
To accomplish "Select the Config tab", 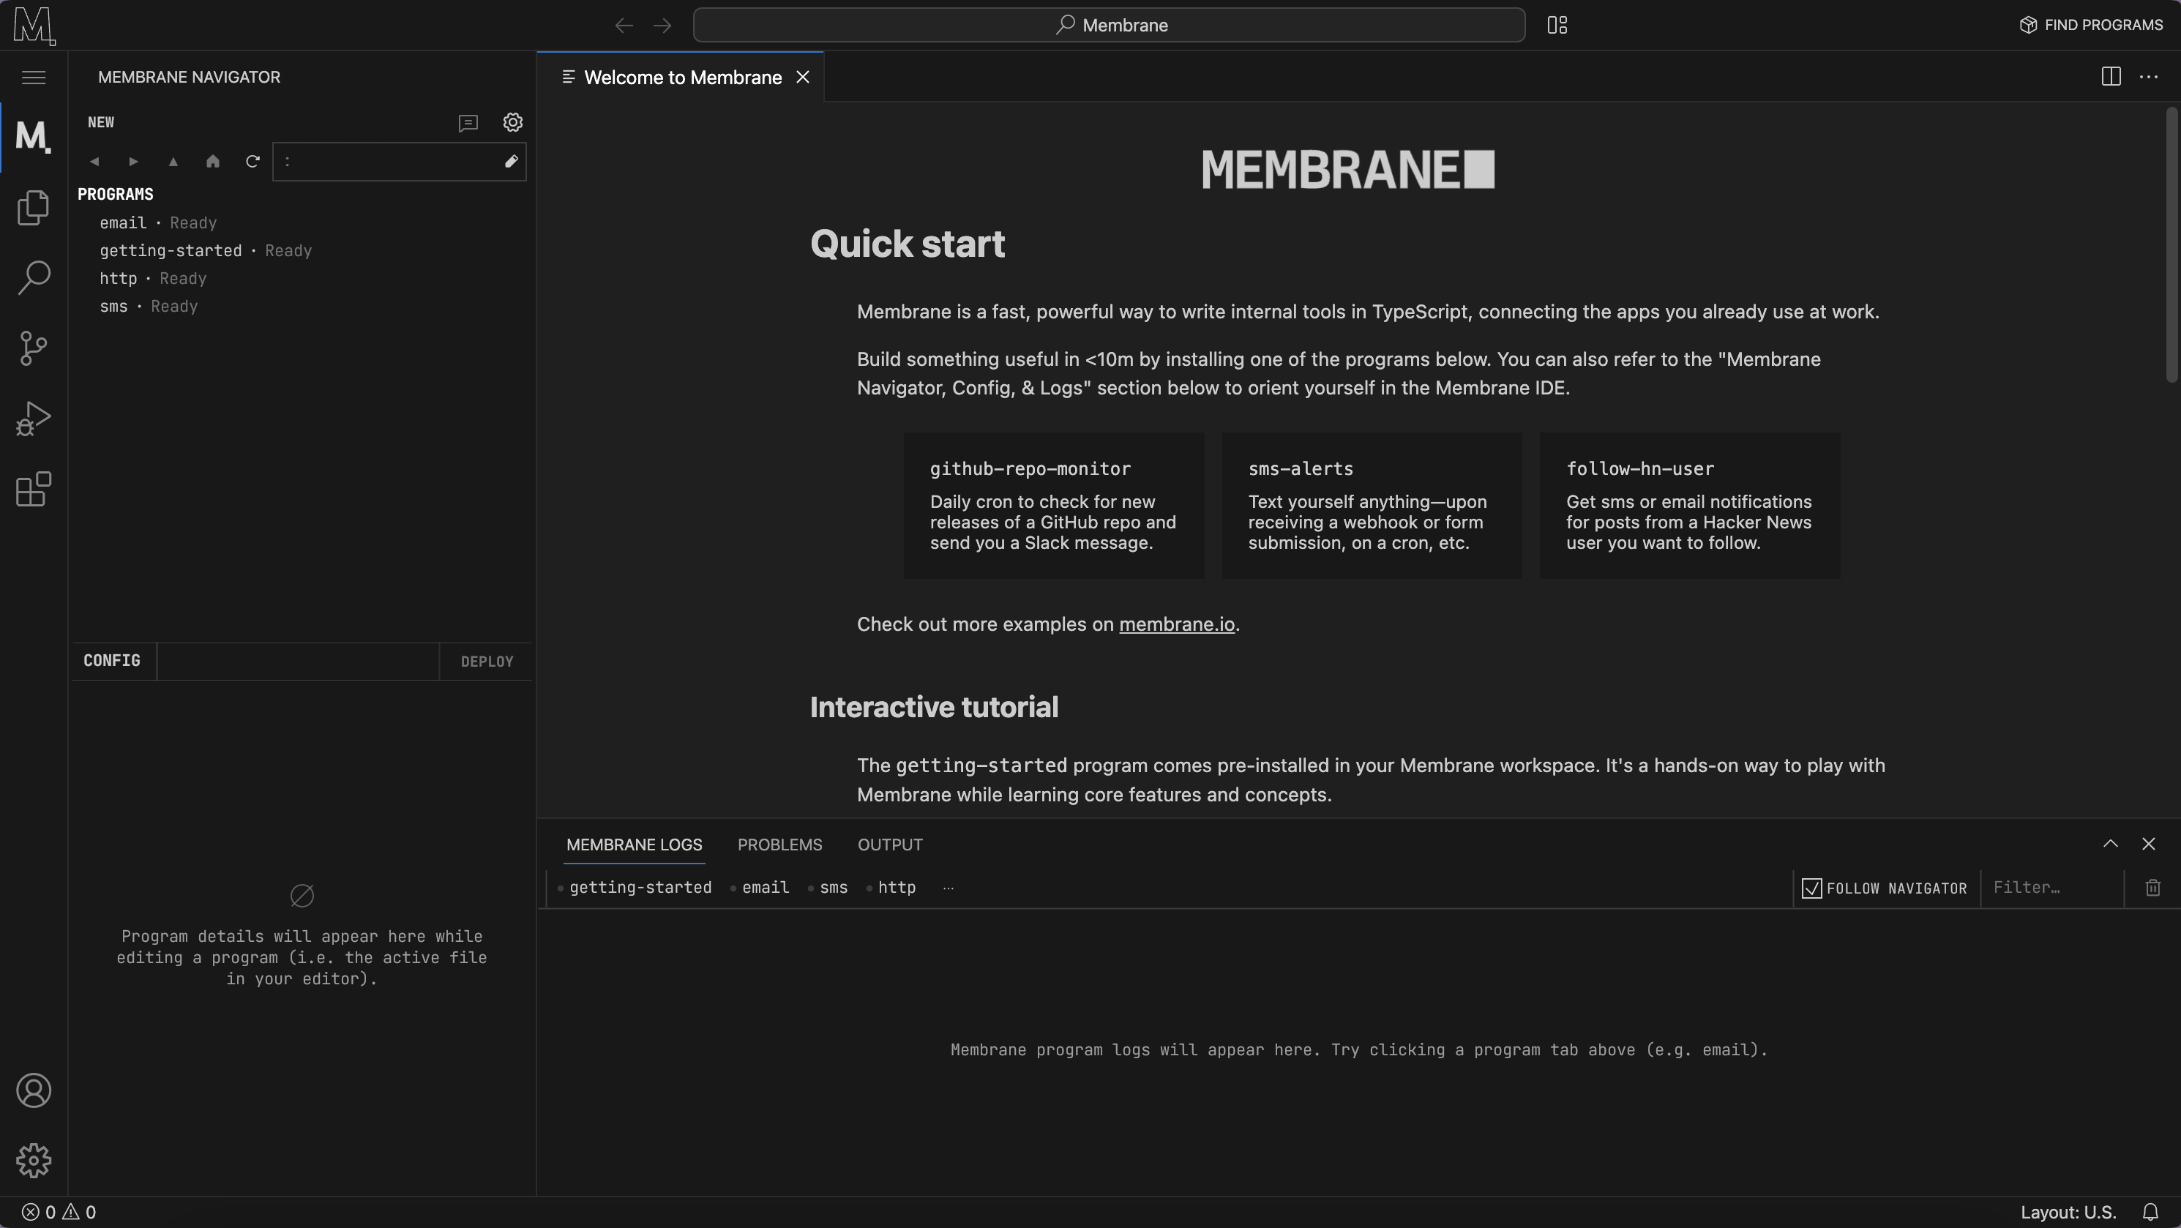I will [112, 660].
